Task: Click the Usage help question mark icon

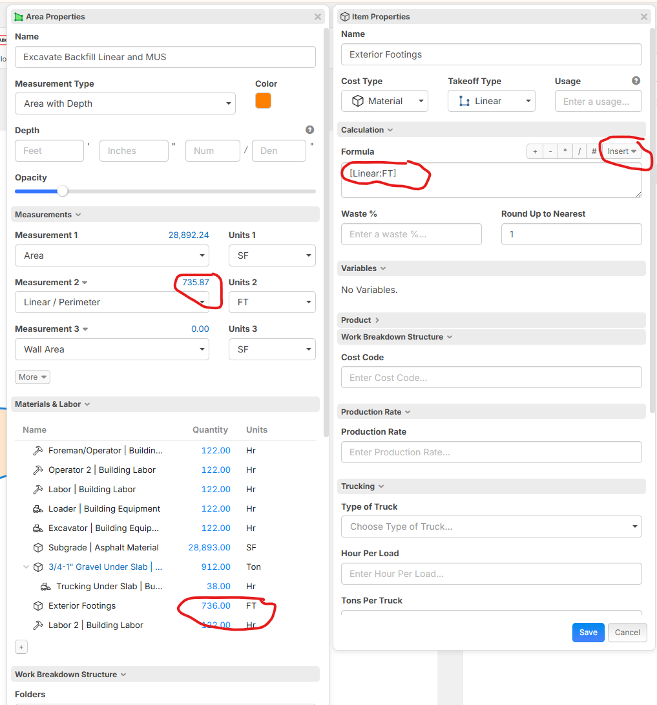Action: tap(636, 81)
